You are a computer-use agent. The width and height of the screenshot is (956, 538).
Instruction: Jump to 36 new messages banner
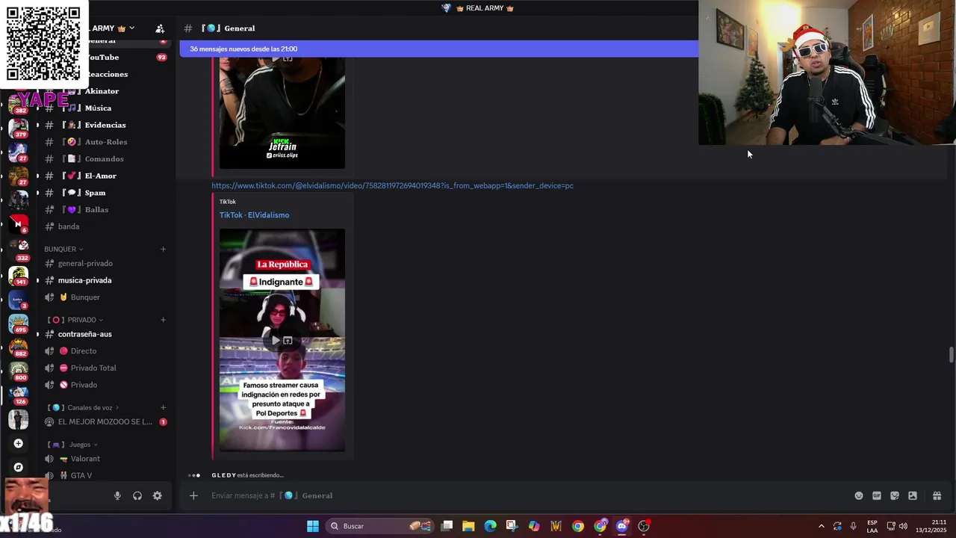[x=439, y=49]
